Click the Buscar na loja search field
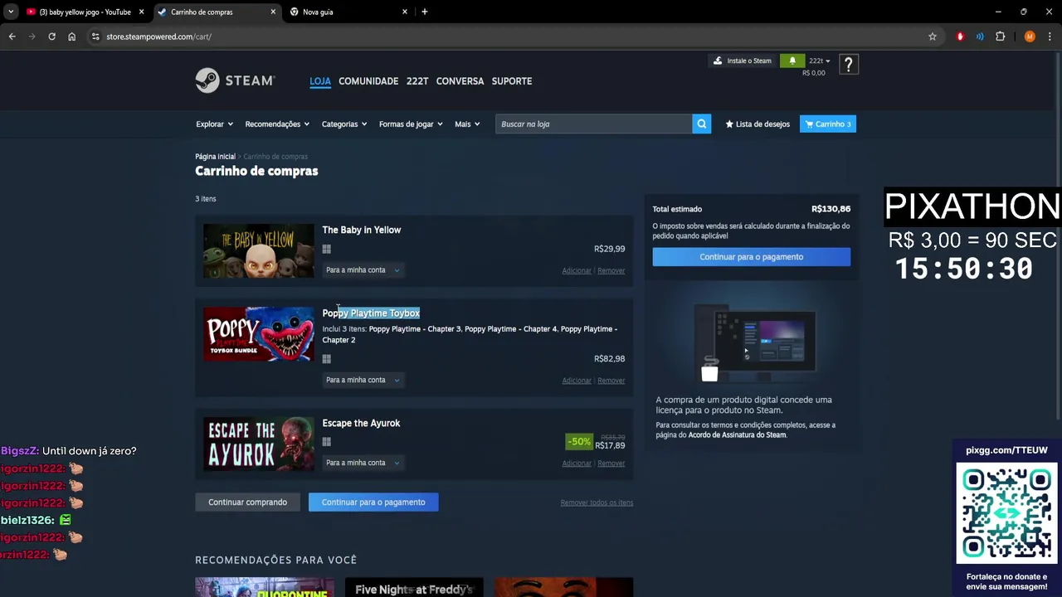1062x597 pixels. [x=594, y=124]
